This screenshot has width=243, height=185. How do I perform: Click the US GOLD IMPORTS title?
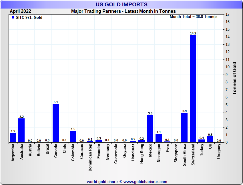[x=121, y=4]
